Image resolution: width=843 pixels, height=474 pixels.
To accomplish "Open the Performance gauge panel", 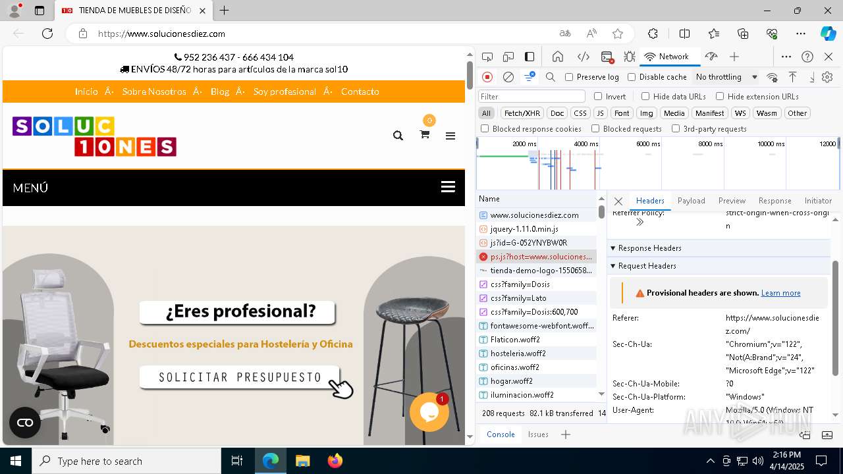I will (711, 57).
